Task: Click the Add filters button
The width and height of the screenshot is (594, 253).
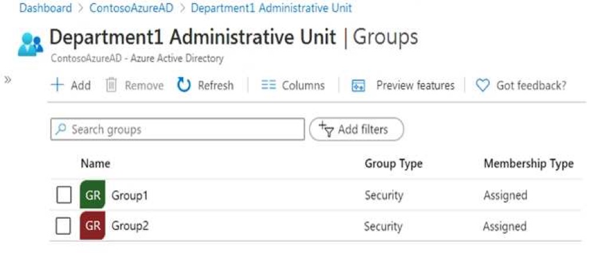Action: [357, 129]
